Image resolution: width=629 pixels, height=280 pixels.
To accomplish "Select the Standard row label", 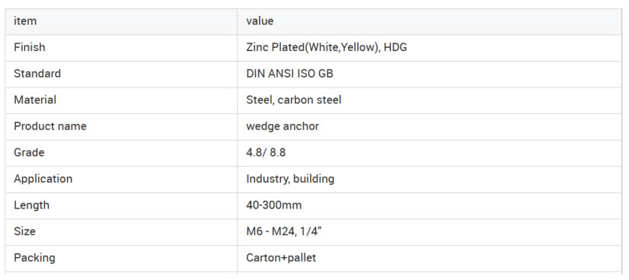I will 37,74.
